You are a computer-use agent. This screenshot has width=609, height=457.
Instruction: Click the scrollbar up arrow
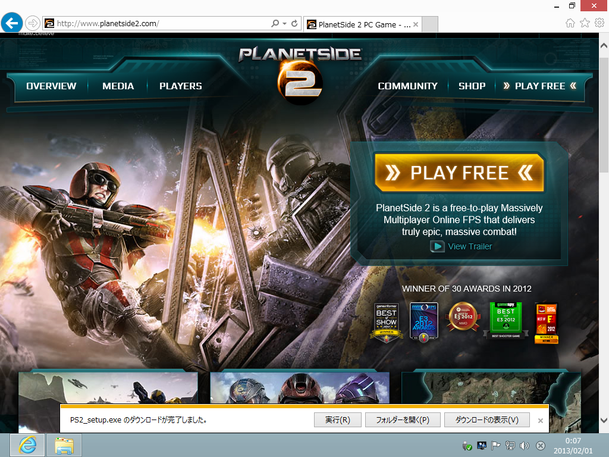604,45
